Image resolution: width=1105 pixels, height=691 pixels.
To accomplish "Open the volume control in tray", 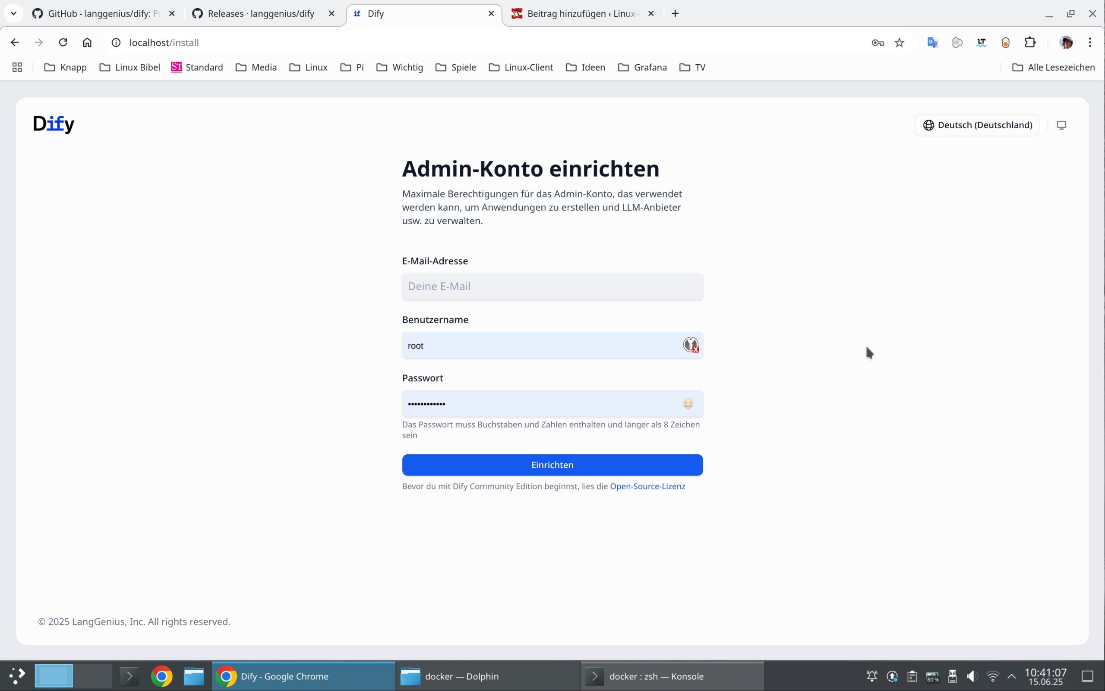I will coord(972,676).
